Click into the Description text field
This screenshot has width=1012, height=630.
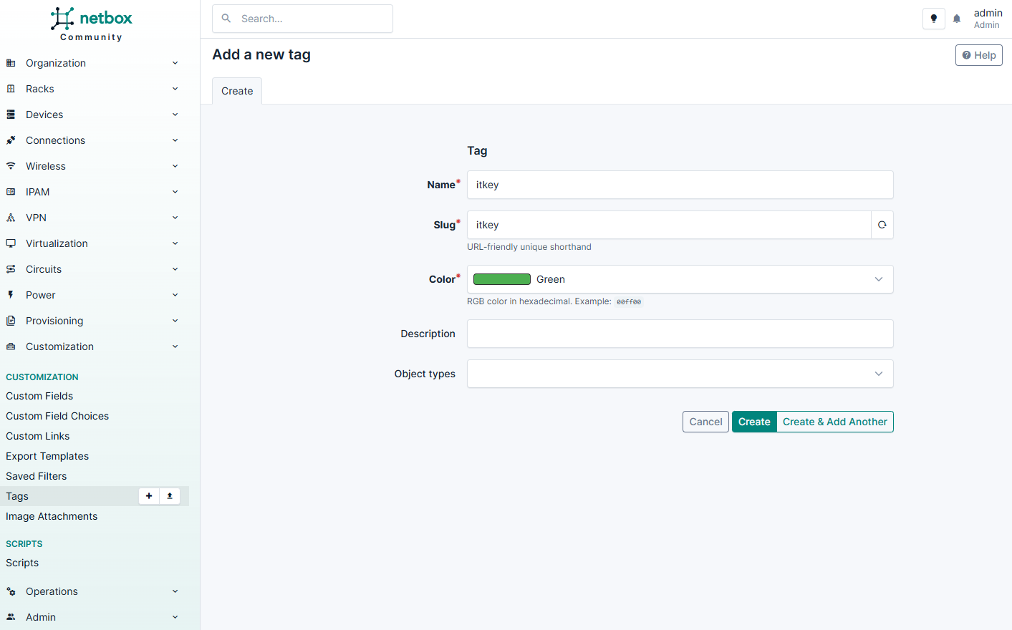[x=679, y=334]
